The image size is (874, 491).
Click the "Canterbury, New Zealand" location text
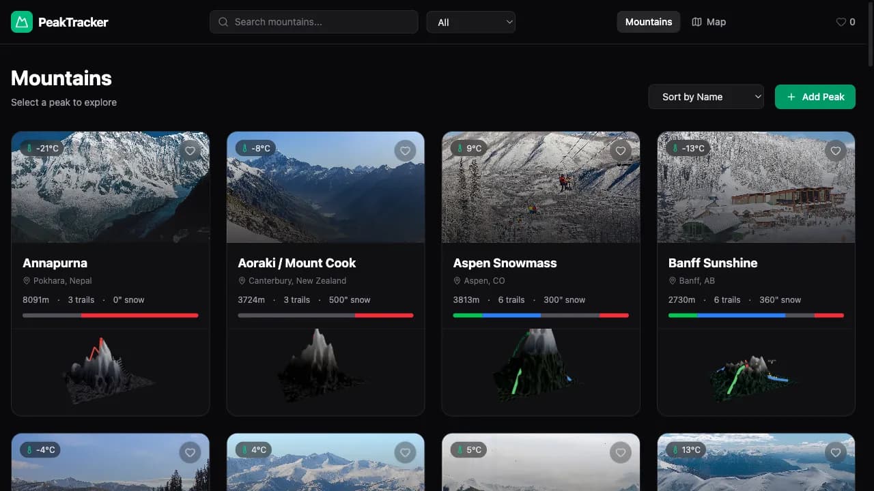(298, 281)
